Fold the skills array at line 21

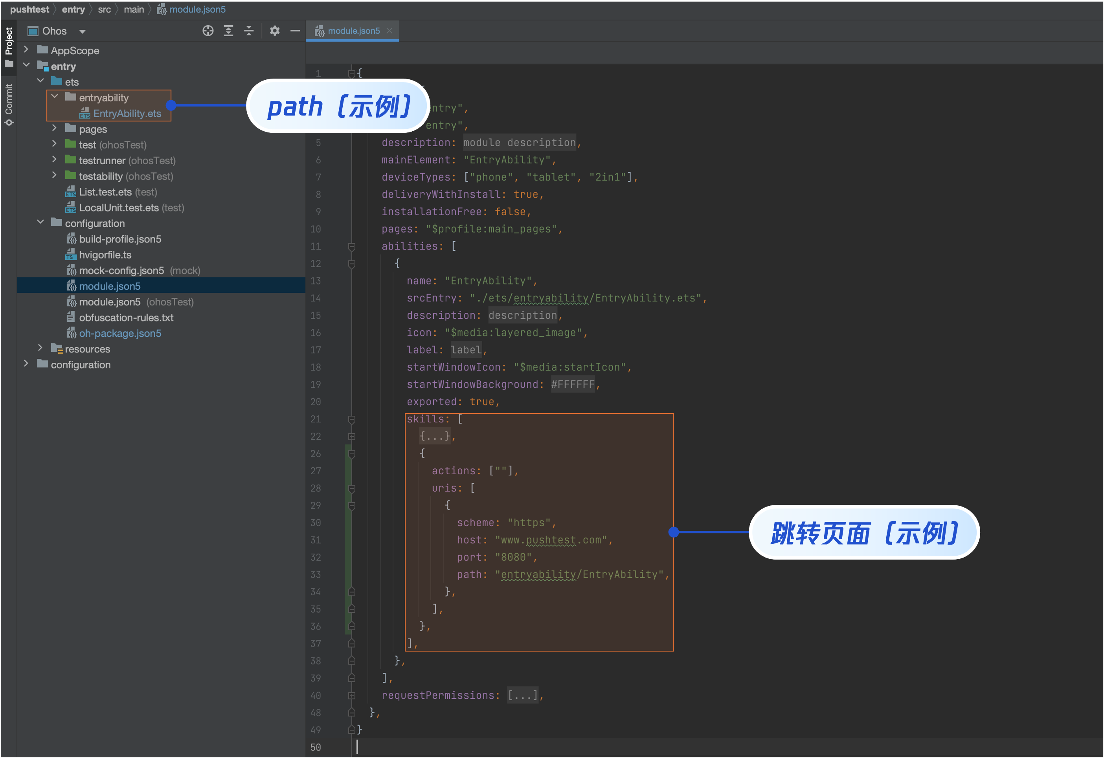pos(352,419)
